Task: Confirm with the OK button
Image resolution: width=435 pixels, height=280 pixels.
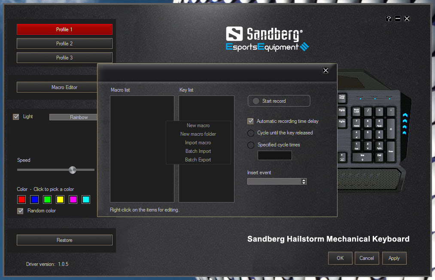Action: 340,258
